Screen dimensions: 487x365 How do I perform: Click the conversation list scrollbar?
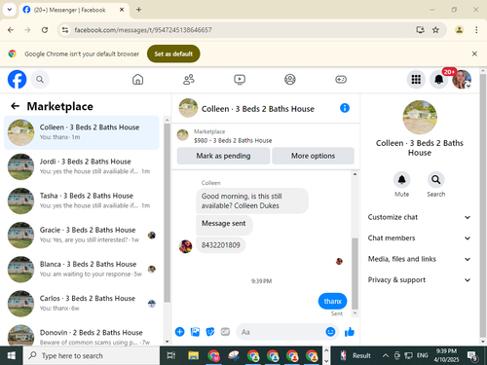pos(167,213)
